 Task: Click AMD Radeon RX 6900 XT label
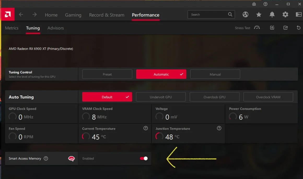click(x=41, y=49)
